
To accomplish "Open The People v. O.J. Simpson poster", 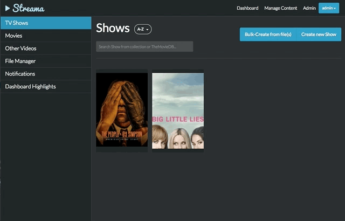I will [x=122, y=109].
